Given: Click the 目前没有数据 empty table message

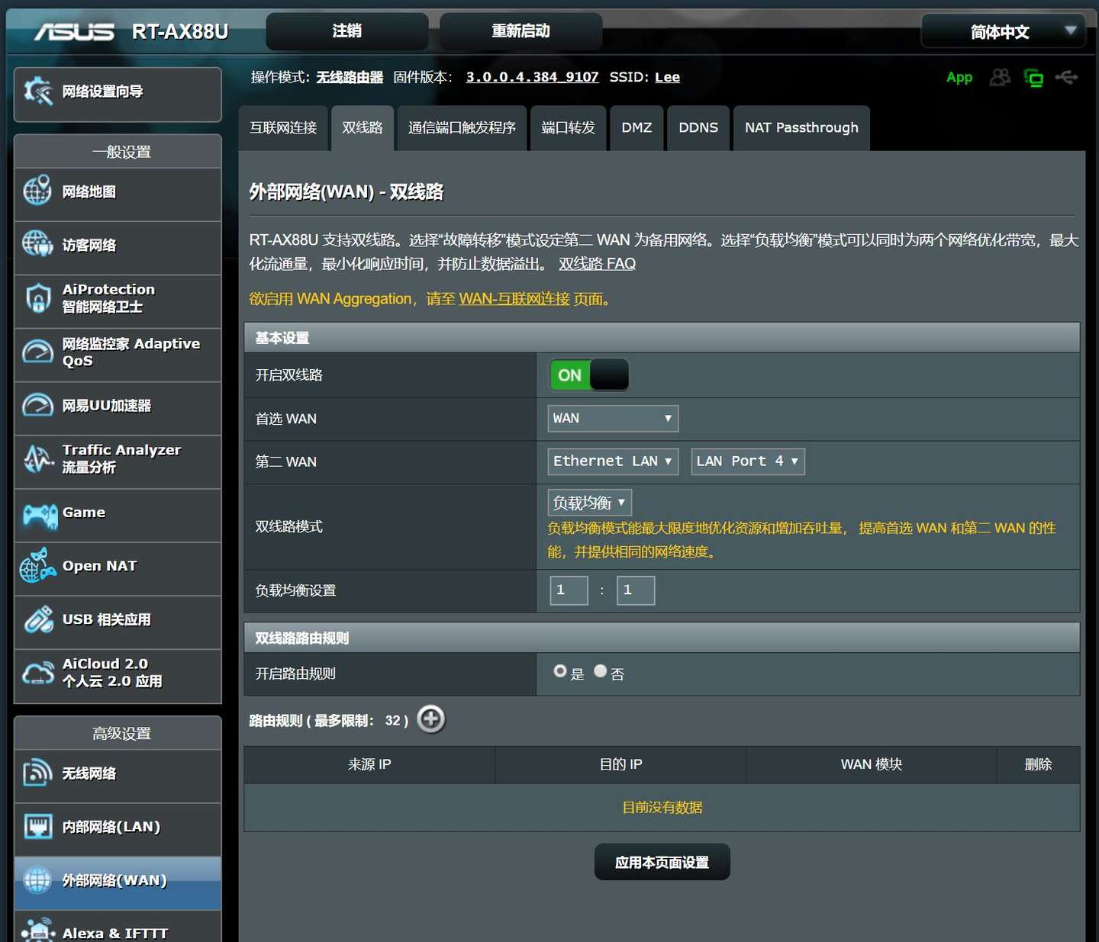Looking at the screenshot, I should (x=662, y=807).
